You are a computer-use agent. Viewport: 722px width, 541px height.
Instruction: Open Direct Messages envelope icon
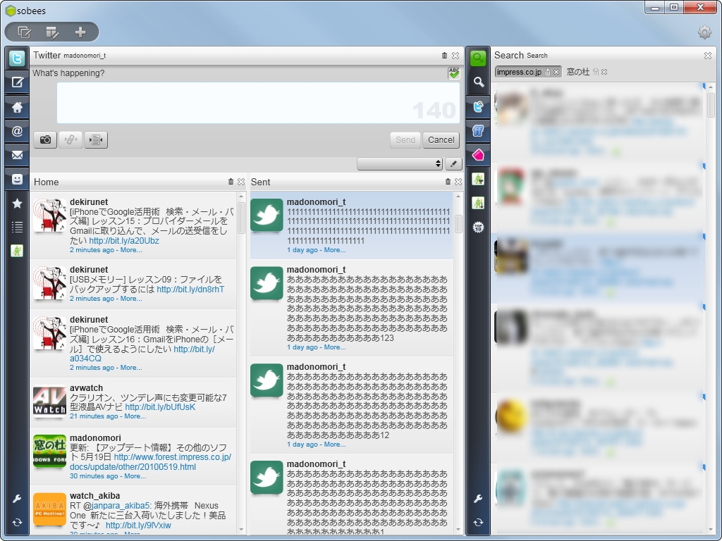[x=16, y=155]
